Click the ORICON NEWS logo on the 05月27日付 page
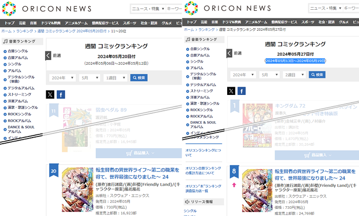This screenshot has width=359, height=216. (228, 8)
